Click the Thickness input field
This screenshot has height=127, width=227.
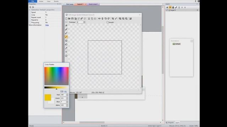pyautogui.click(x=79, y=22)
